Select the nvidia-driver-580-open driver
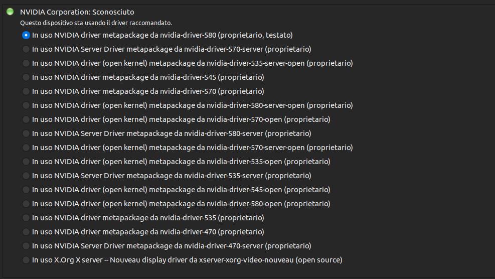Screen dimensions: 495x279 click(26, 204)
